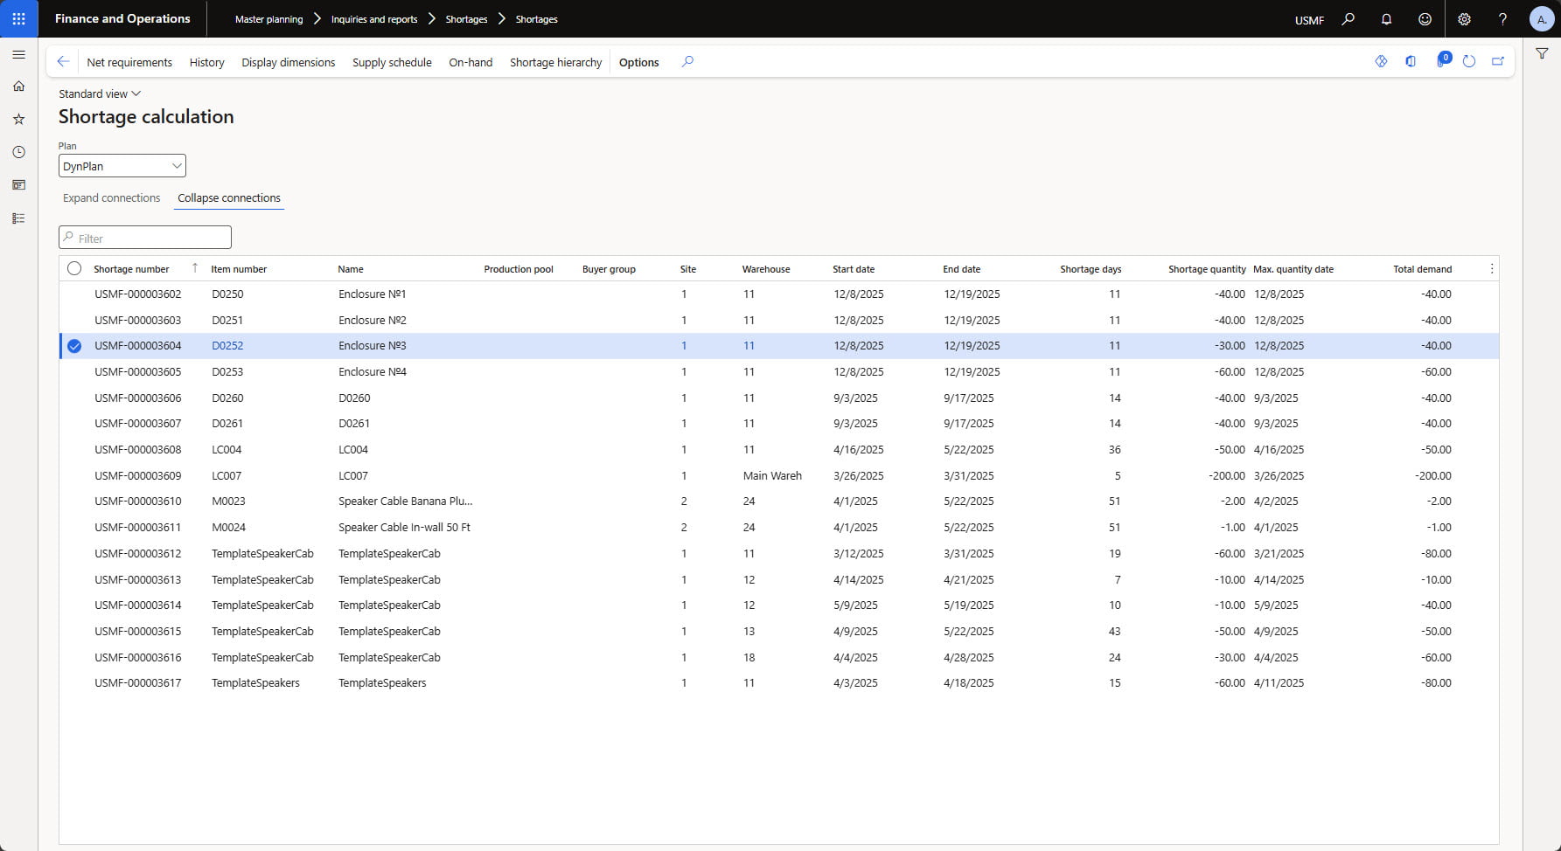This screenshot has width=1561, height=851.
Task: Click the back arrow button
Action: point(63,62)
